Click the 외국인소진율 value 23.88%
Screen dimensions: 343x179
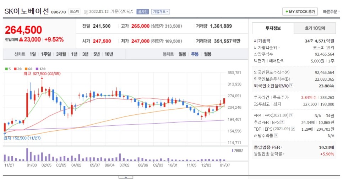tap(326, 86)
